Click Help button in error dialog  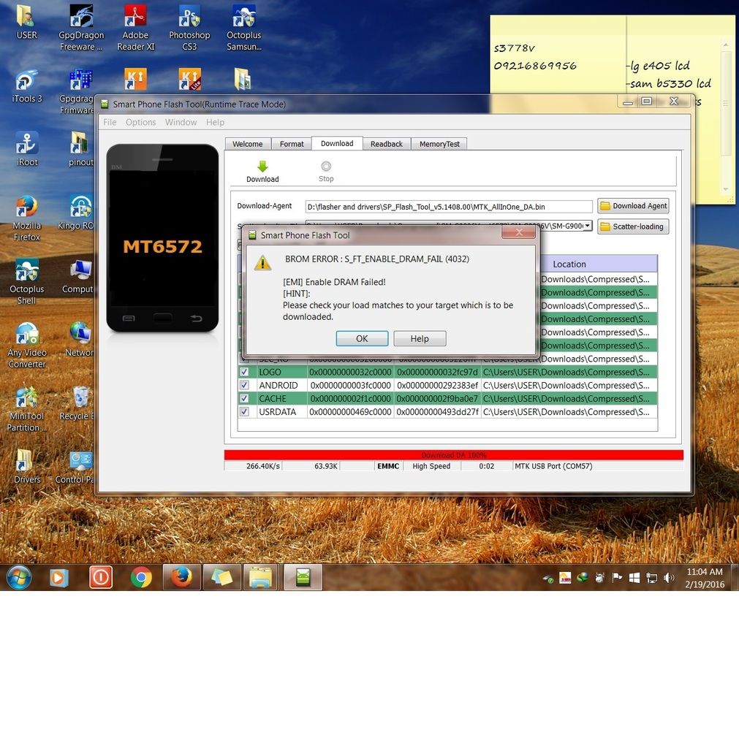pyautogui.click(x=420, y=339)
